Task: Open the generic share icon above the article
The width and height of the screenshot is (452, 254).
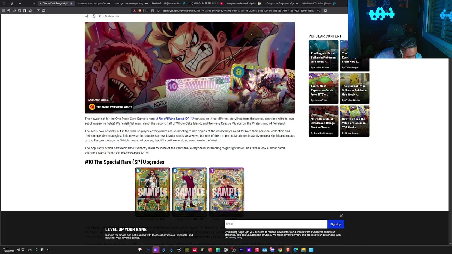Action: click(x=87, y=16)
